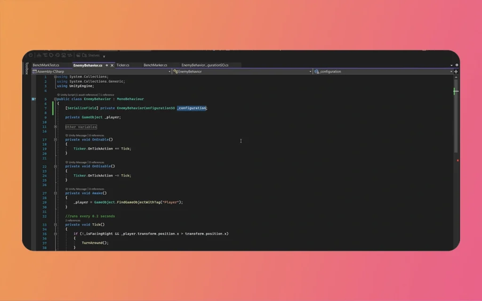
Task: Click the shelf icon beside the Shelves label
Action: (85, 55)
